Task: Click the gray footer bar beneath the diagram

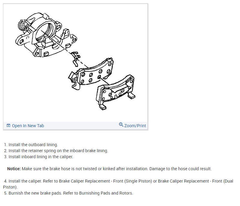Action: [x=76, y=126]
